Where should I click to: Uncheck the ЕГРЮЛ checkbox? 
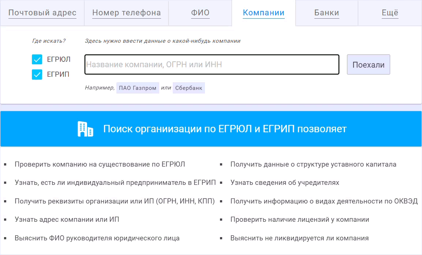tap(37, 60)
